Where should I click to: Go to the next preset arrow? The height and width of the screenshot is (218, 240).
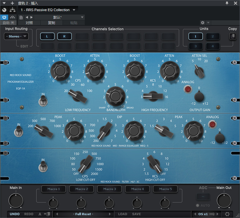[x=31, y=17]
